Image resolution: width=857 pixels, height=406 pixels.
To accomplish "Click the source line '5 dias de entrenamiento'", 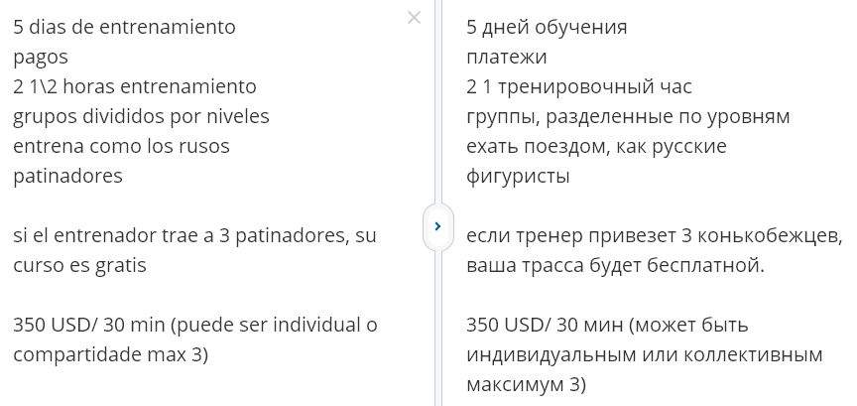I will pyautogui.click(x=125, y=27).
